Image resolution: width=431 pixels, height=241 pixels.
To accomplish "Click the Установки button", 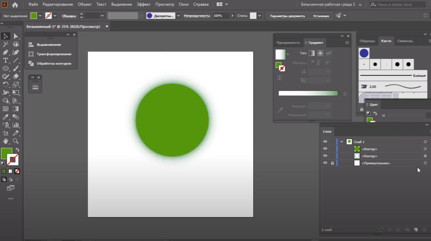I will click(321, 16).
